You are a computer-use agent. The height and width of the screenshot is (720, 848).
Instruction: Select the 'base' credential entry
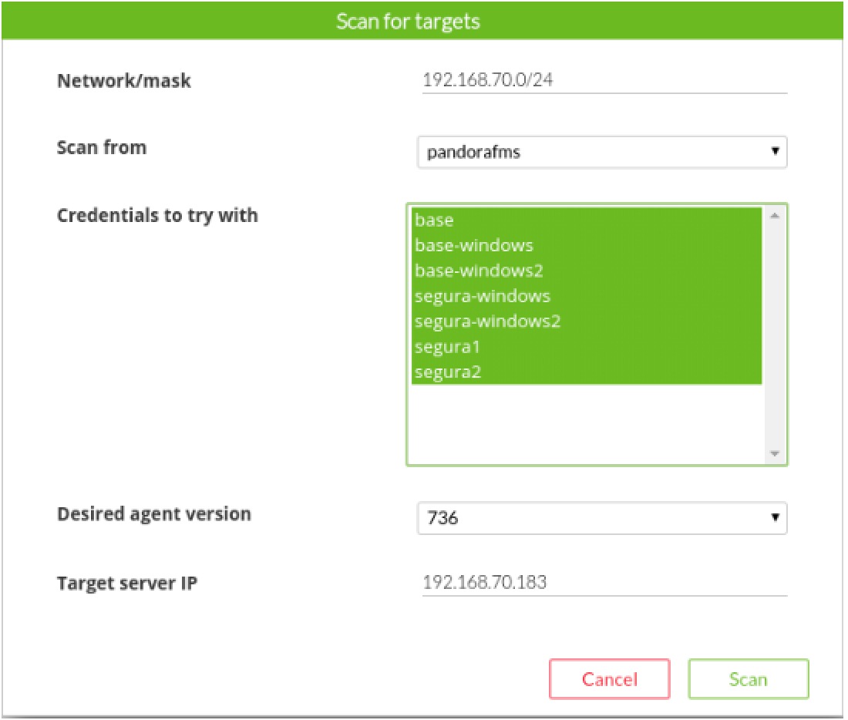coord(586,220)
